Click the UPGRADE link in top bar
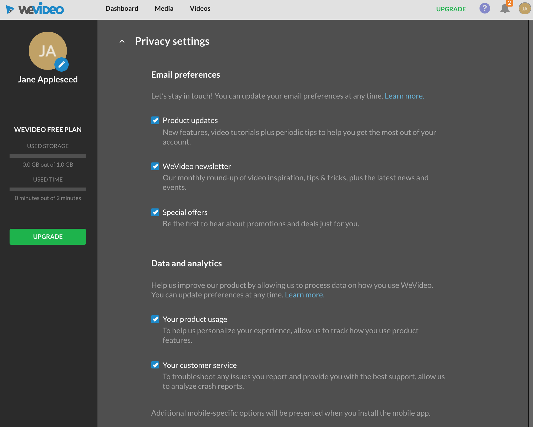 click(x=451, y=9)
